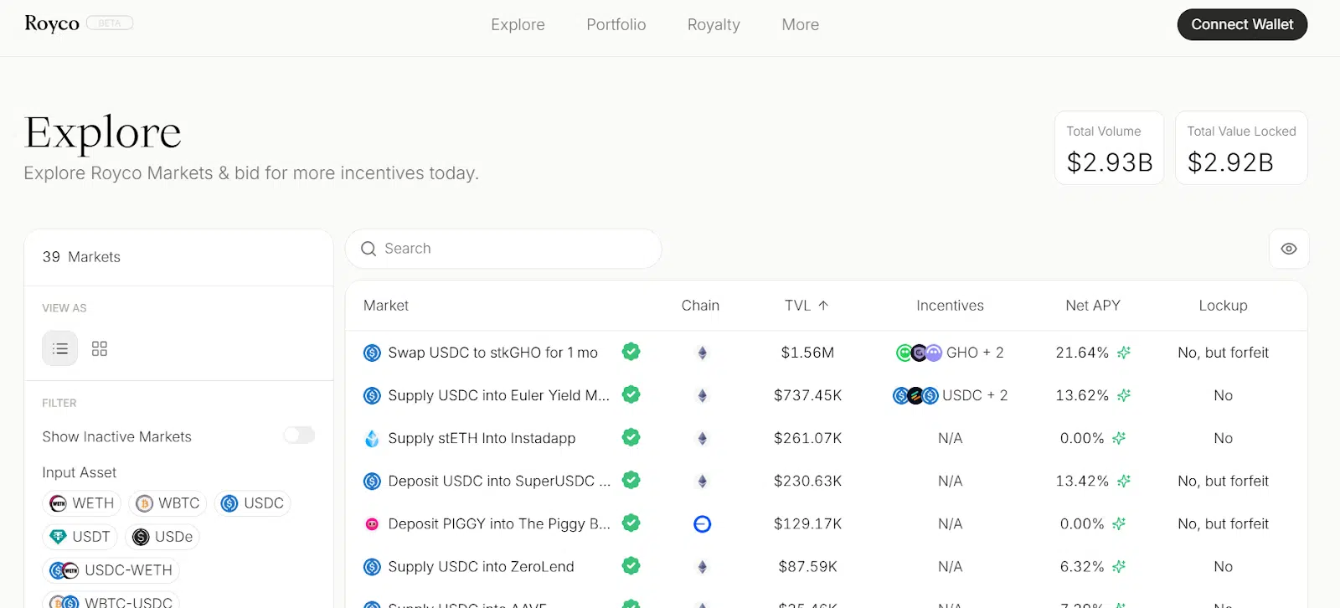Click the verified badge for Supply USDC into Euler Yield
Viewport: 1340px width, 608px height.
pos(631,394)
